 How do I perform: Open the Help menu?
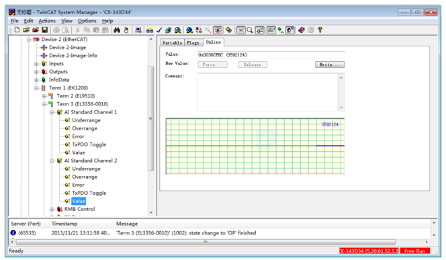(x=107, y=21)
